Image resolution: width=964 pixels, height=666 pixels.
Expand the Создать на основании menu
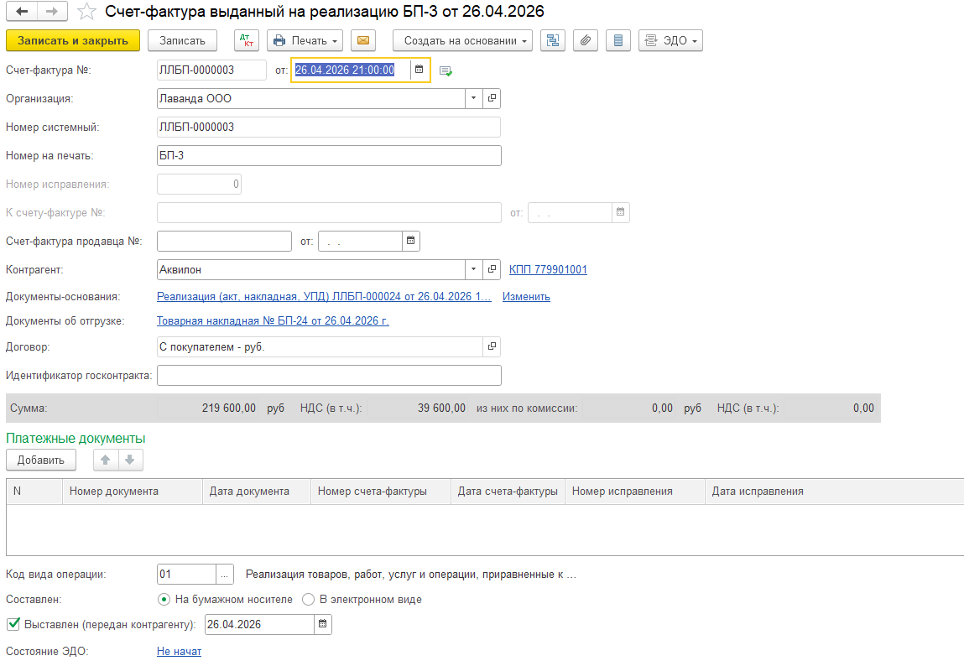(462, 40)
